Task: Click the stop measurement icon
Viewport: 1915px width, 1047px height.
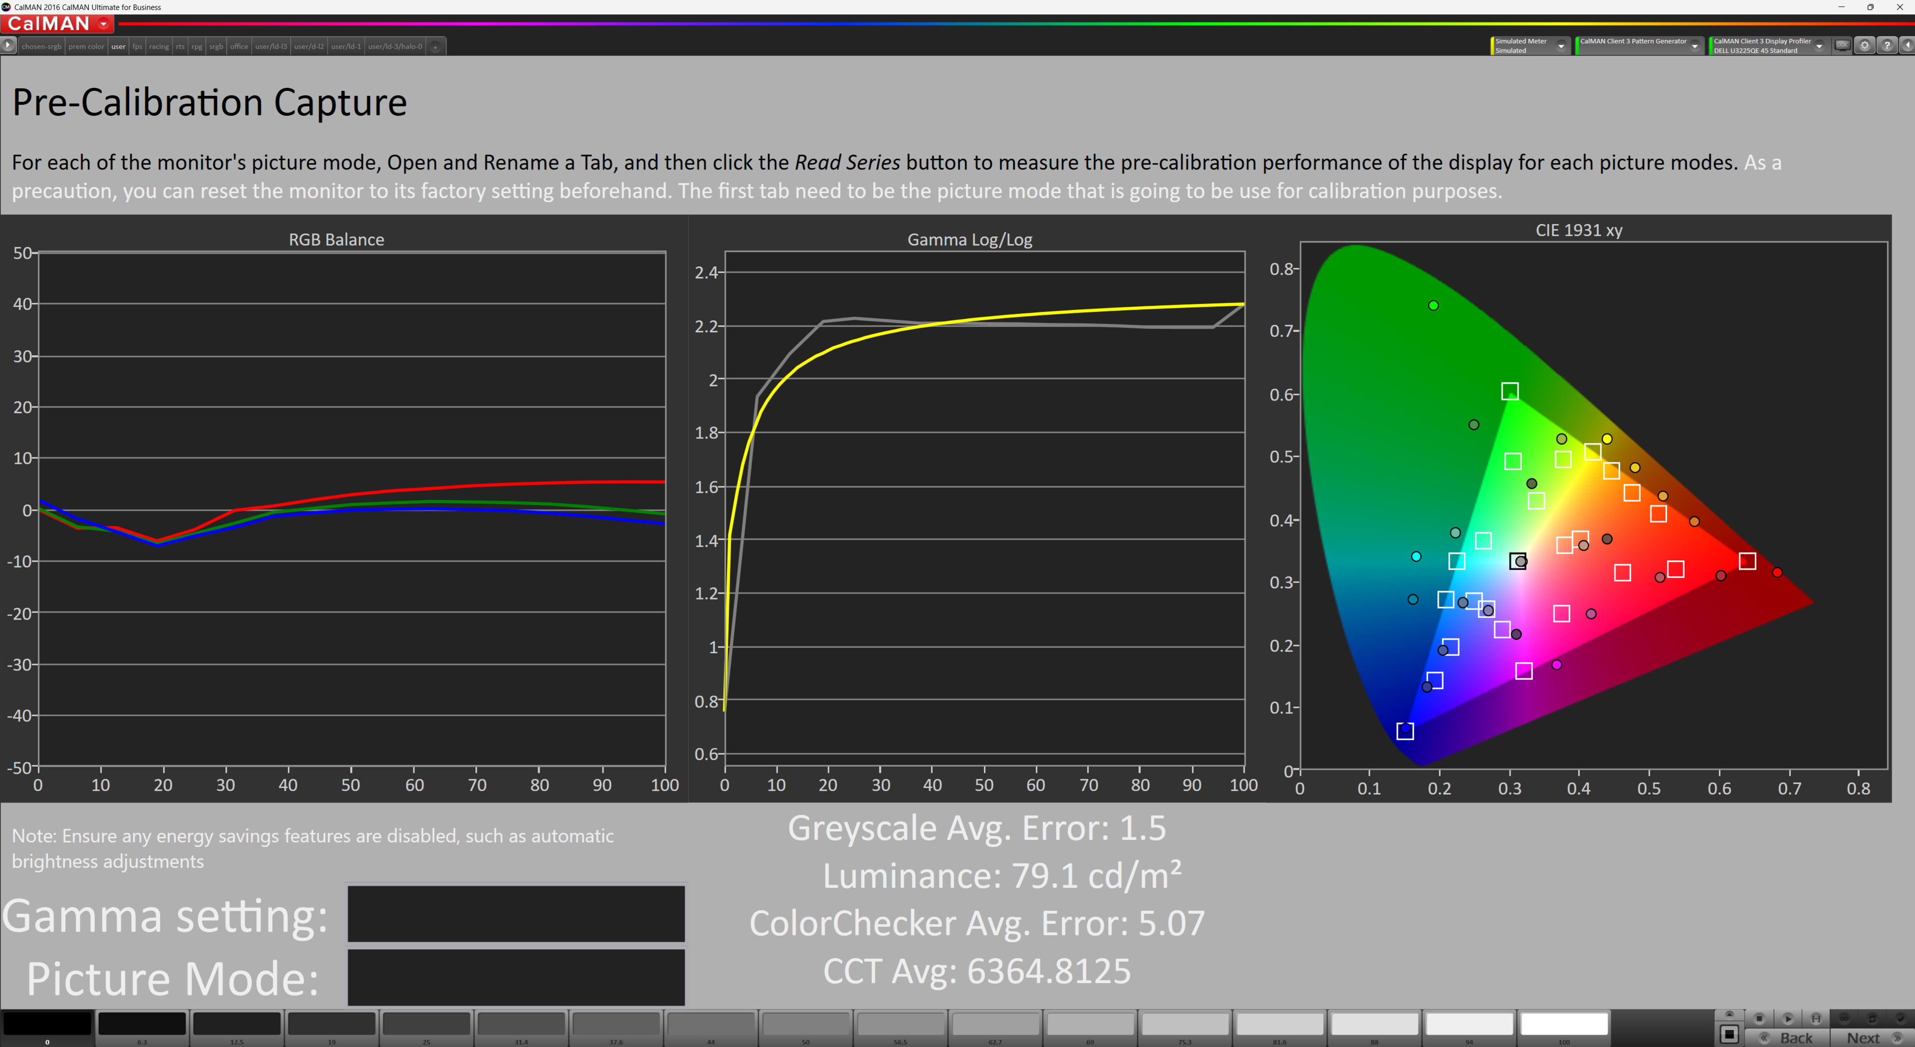Action: pyautogui.click(x=1759, y=1019)
